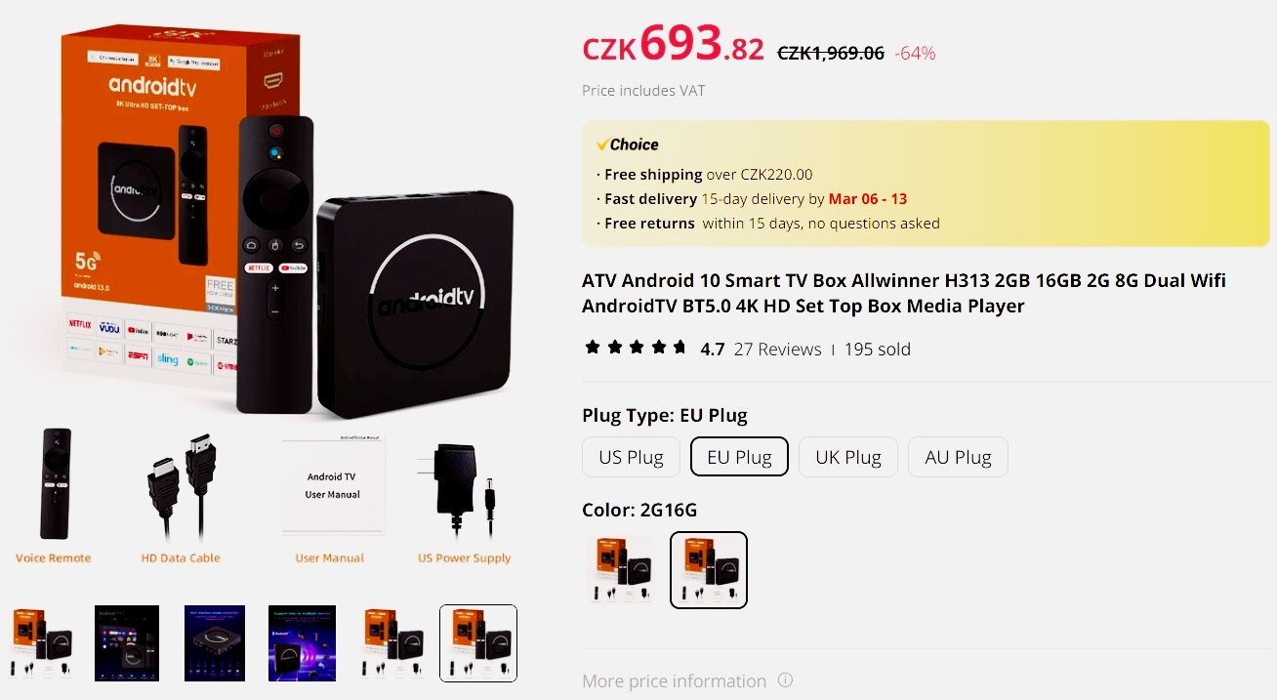This screenshot has width=1277, height=700.
Task: Click the Choice checkmark badge icon
Action: coord(602,144)
